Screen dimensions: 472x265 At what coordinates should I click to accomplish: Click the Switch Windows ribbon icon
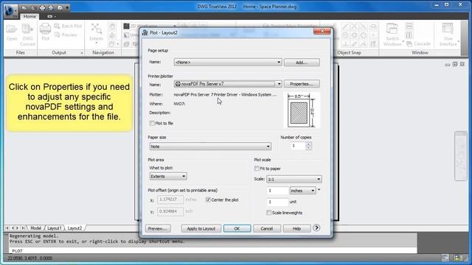click(392, 35)
